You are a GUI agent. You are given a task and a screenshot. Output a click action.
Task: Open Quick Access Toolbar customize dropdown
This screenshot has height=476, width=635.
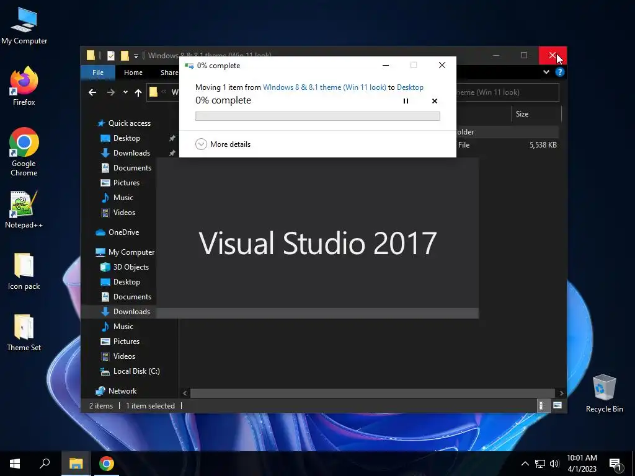136,56
